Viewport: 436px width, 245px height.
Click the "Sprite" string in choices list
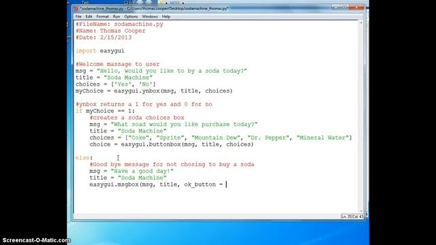[170, 137]
